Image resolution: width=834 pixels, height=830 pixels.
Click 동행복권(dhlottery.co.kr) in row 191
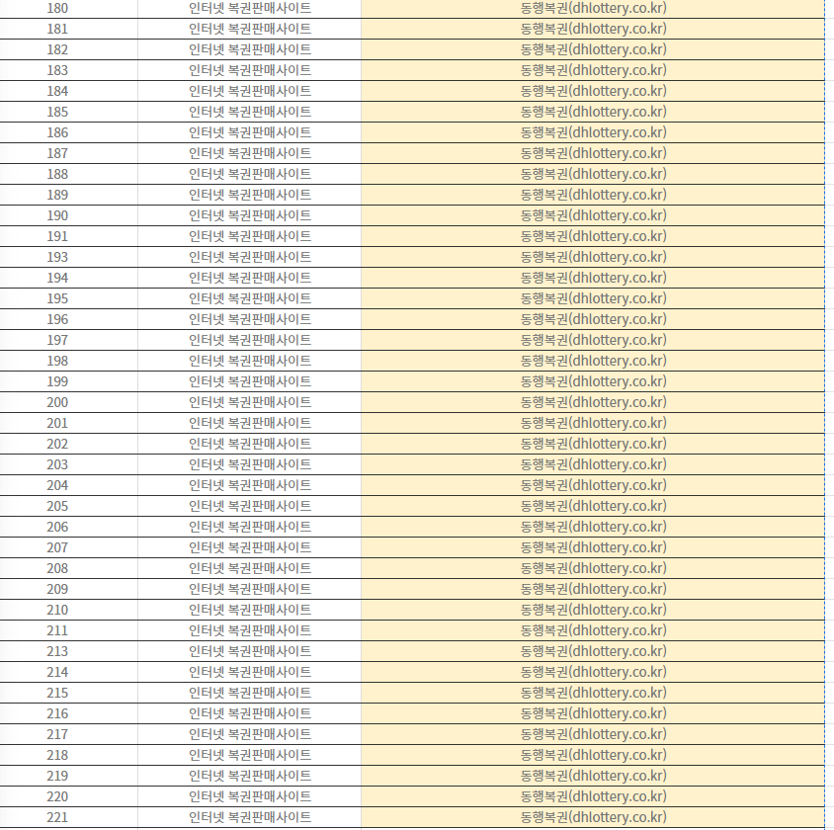[x=593, y=236]
